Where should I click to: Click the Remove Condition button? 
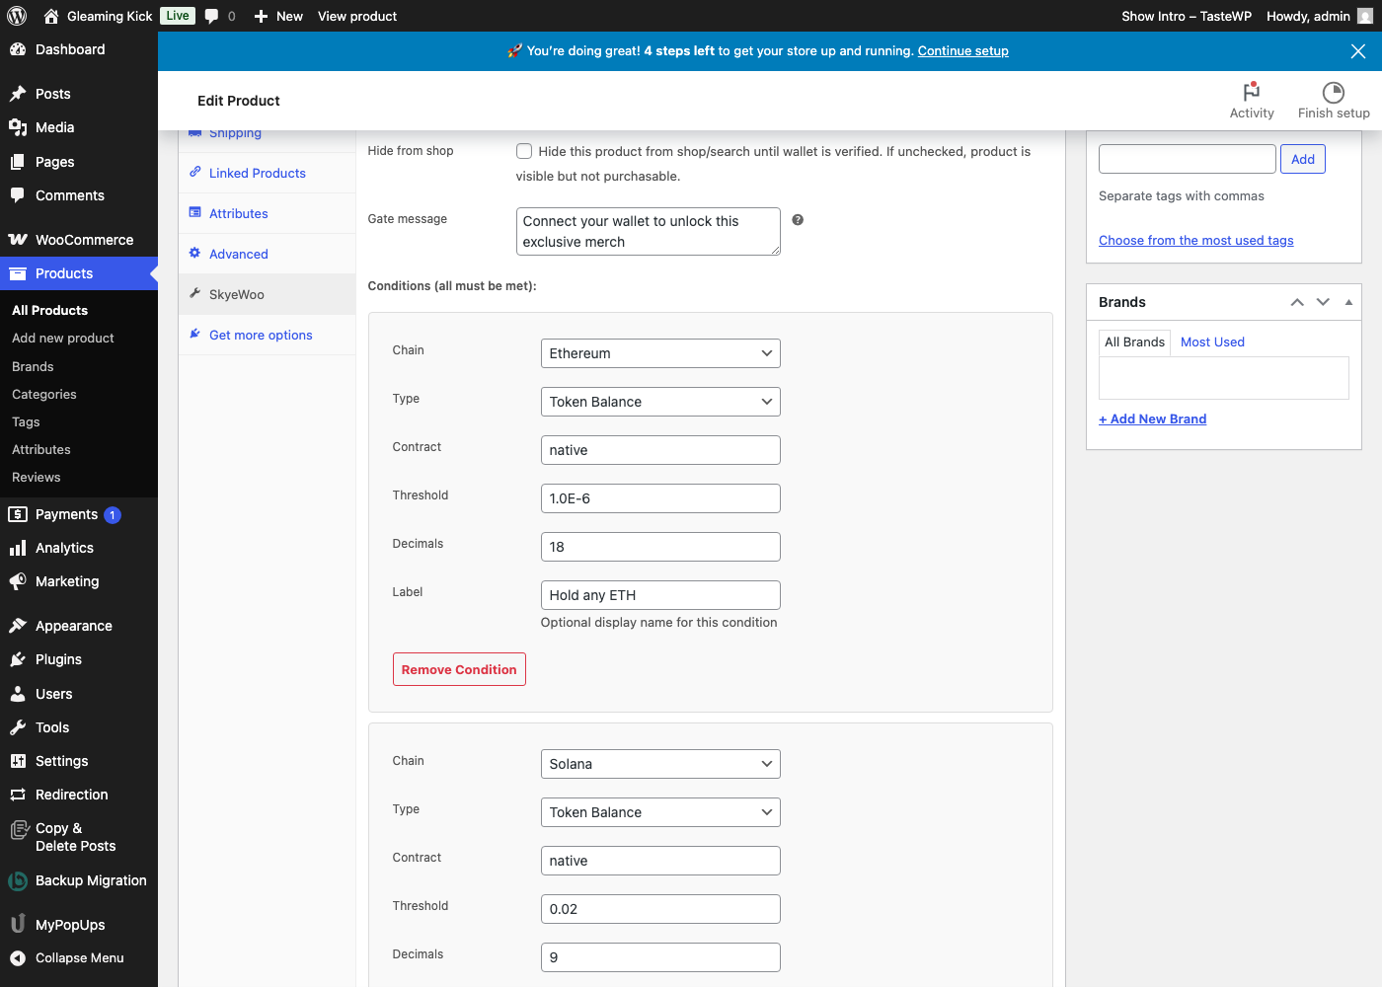tap(459, 669)
